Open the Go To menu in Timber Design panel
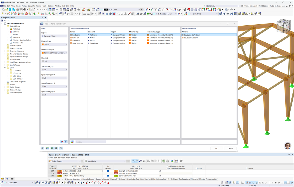Image resolution: width=294 pixels, height=187 pixels. point(51,158)
